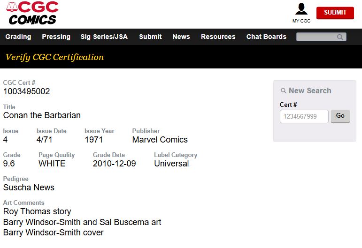Click the CGC Comics logo
Viewport: 362px width, 248px height.
click(x=32, y=13)
